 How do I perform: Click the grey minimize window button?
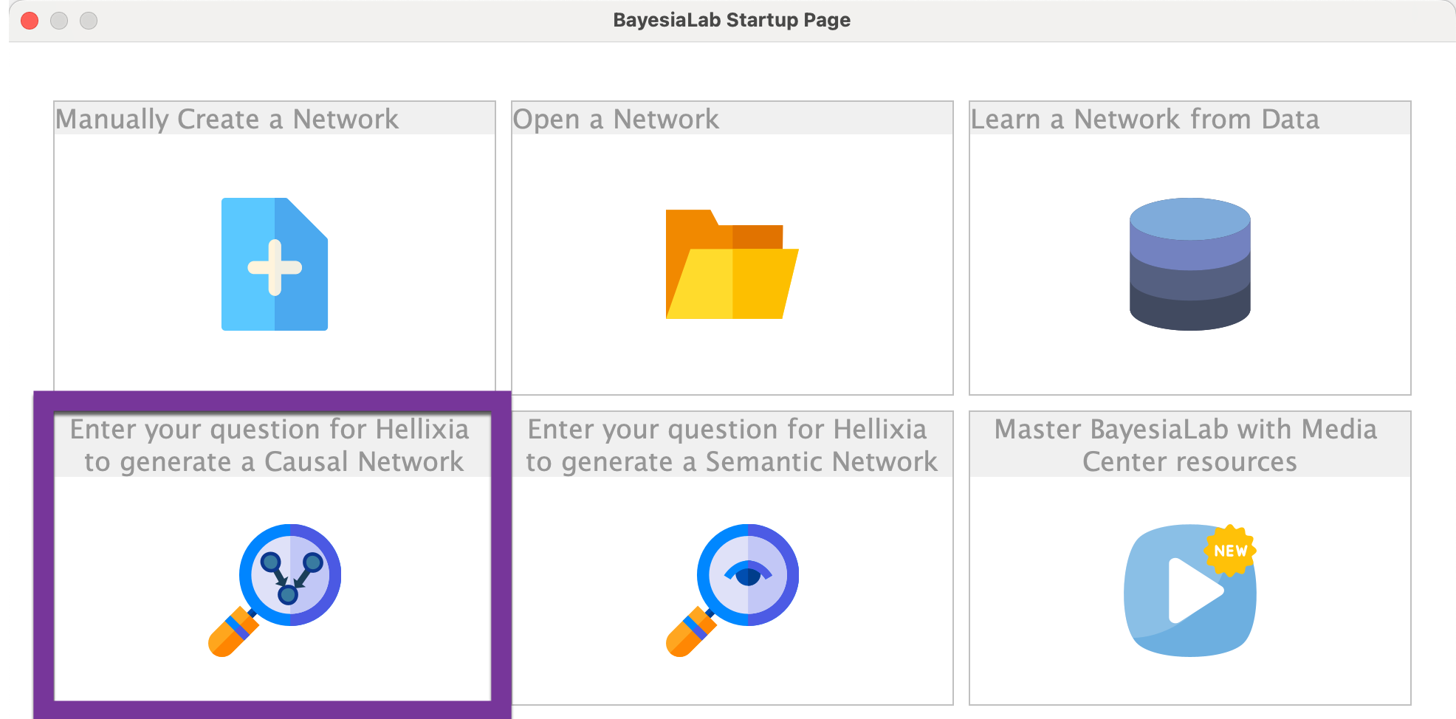59,21
